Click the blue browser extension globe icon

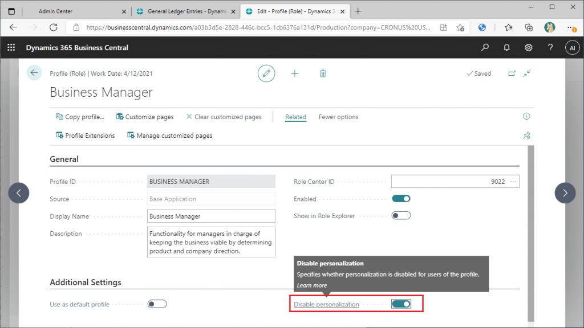point(482,27)
